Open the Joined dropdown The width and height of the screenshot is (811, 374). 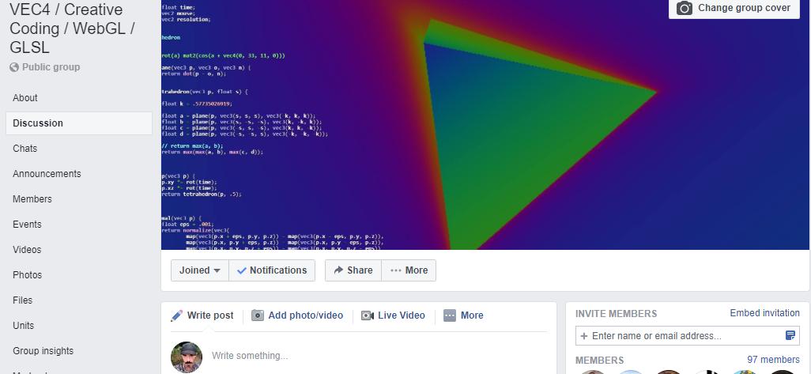200,270
